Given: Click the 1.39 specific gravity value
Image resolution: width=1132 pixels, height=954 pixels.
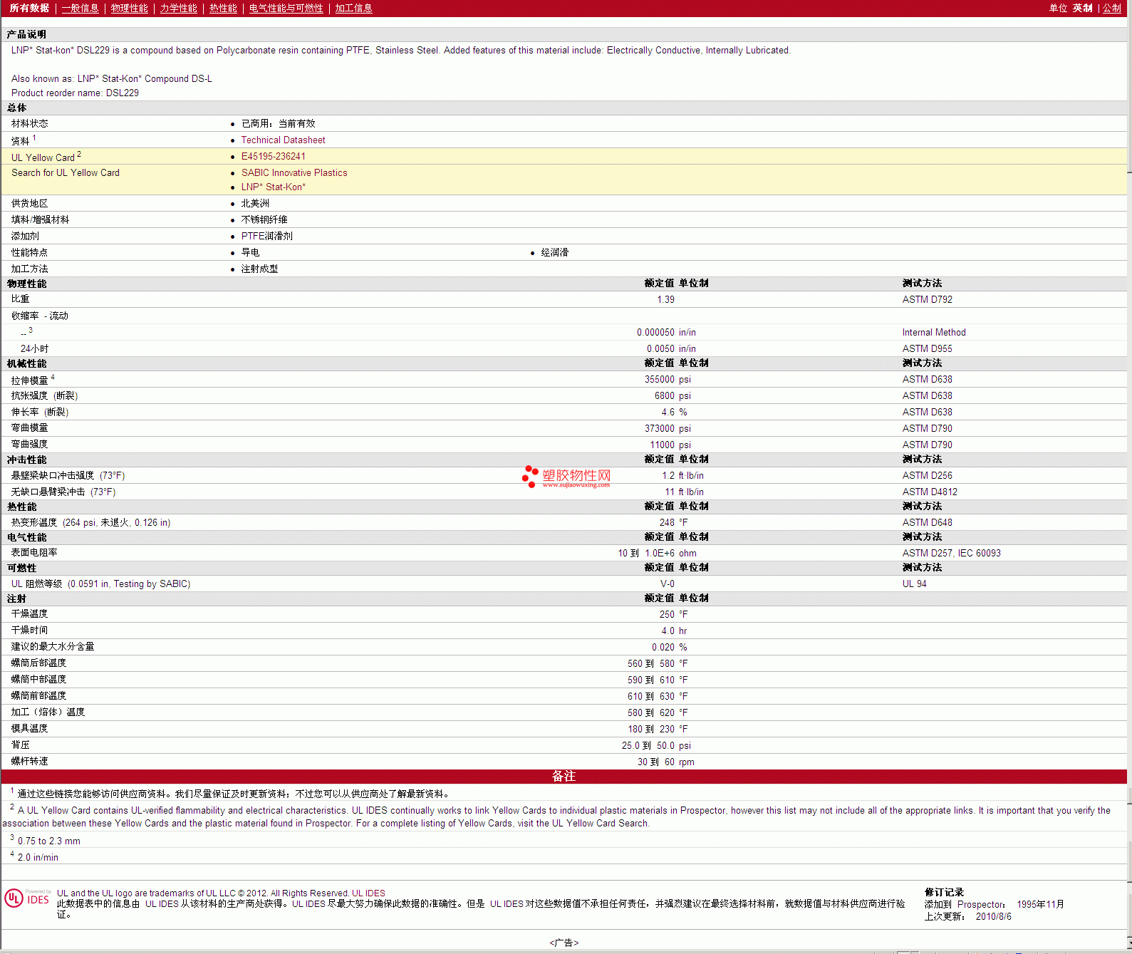Looking at the screenshot, I should [665, 300].
